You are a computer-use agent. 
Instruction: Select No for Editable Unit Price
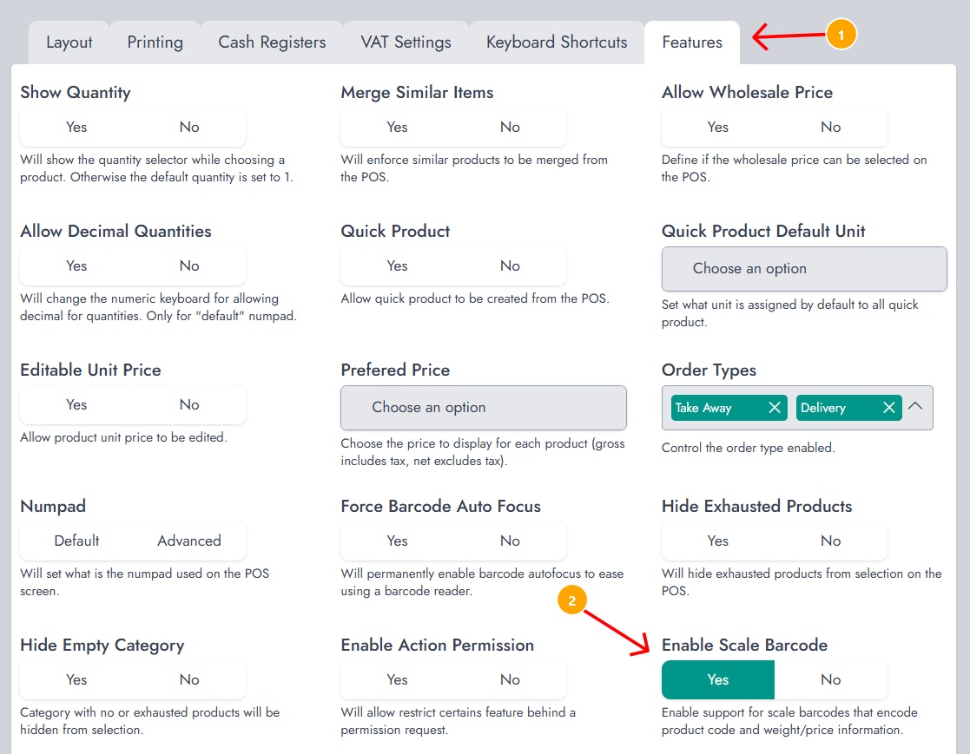[189, 405]
